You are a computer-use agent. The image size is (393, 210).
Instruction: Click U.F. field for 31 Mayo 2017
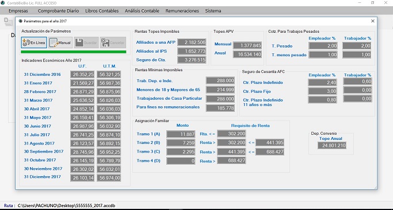pos(82,118)
